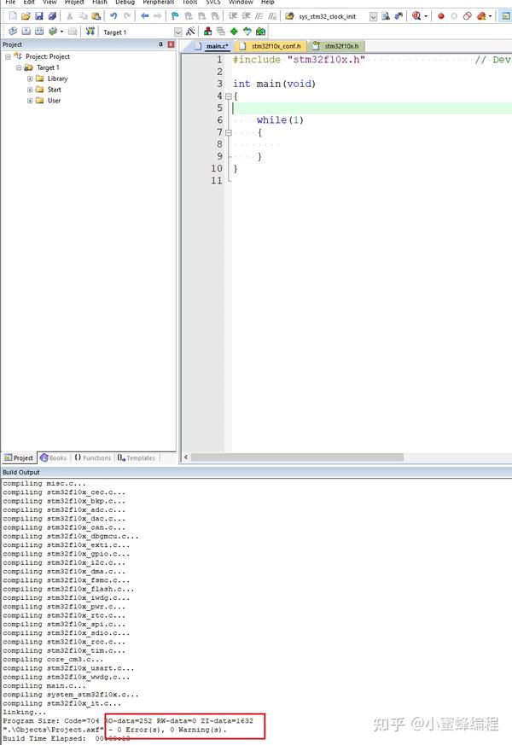Open the Peripherals menu
This screenshot has width=512, height=745.
coord(159,2)
